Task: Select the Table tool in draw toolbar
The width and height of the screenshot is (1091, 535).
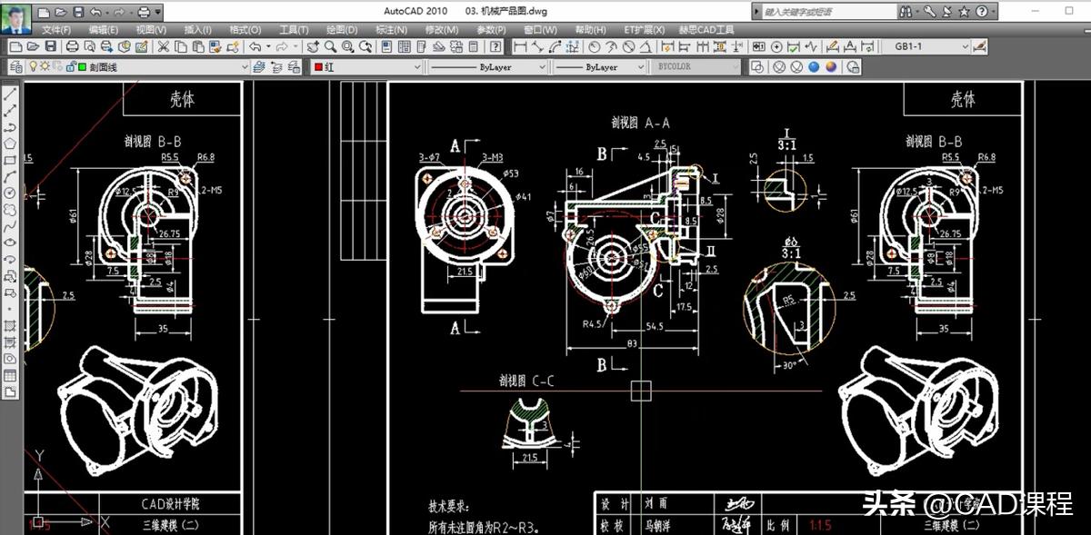Action: tap(10, 375)
